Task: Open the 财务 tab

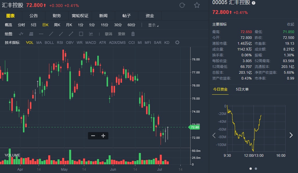Action: (57, 16)
